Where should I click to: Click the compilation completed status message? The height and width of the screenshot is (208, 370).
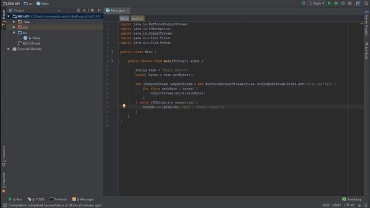click(55, 206)
